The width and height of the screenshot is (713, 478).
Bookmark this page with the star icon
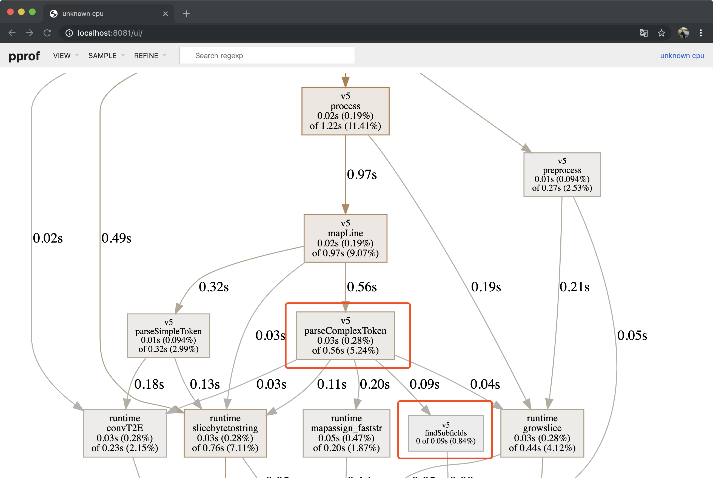coord(661,33)
